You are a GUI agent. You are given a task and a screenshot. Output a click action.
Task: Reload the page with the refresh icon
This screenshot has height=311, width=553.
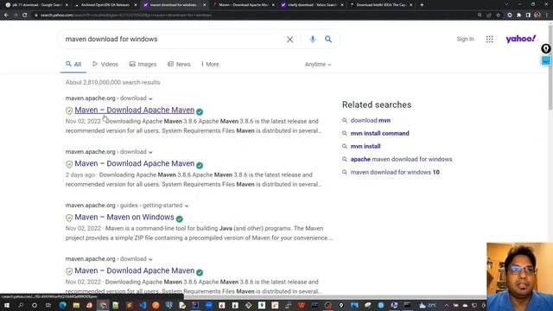[25, 16]
